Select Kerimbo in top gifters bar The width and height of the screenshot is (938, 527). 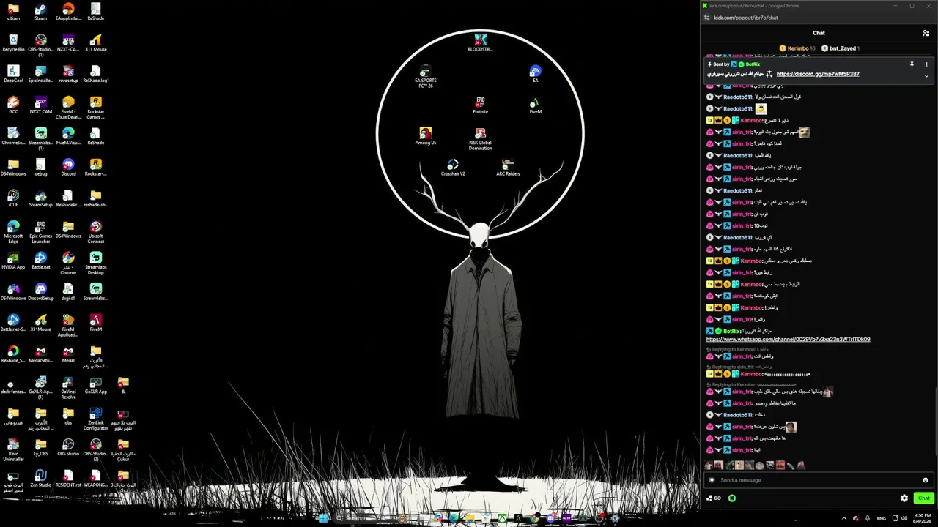[x=797, y=48]
